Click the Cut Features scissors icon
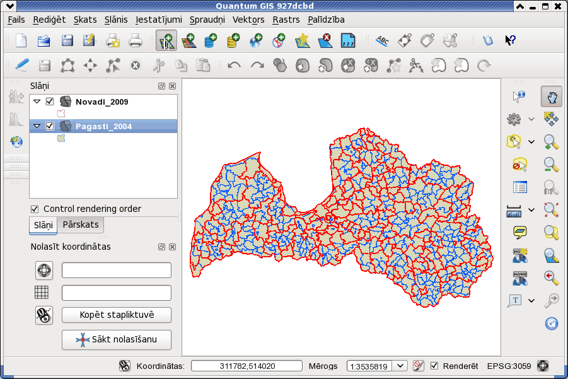The width and height of the screenshot is (568, 379). tap(159, 66)
